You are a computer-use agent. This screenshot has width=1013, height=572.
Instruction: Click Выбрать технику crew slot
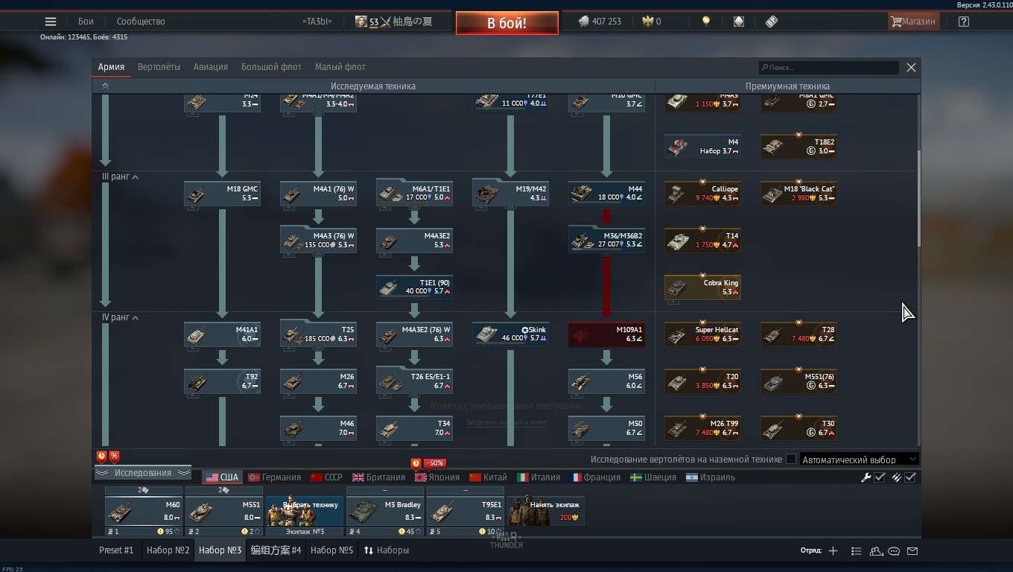tap(305, 512)
